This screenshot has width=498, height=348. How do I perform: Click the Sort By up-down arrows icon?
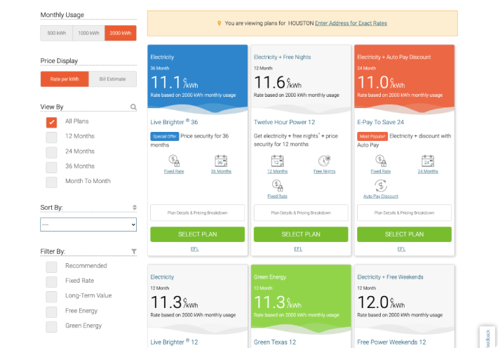pyautogui.click(x=134, y=208)
